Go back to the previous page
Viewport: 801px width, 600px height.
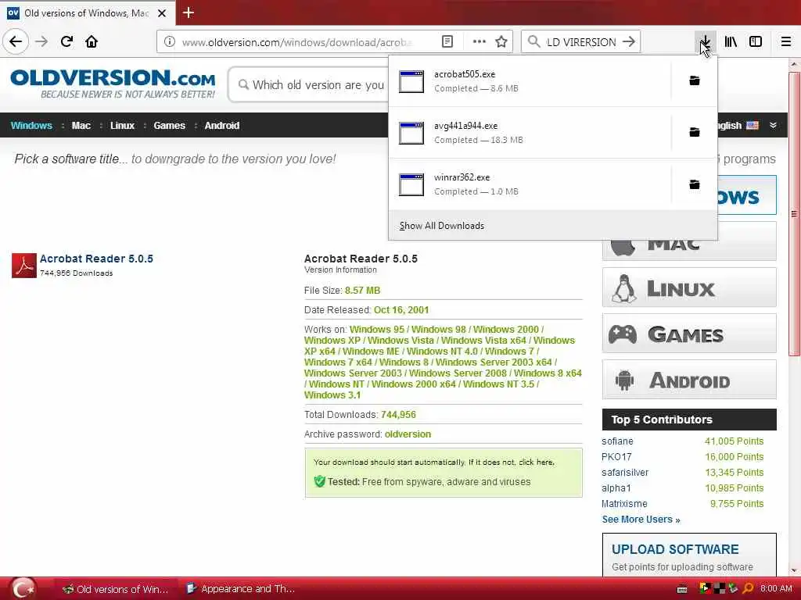[16, 42]
